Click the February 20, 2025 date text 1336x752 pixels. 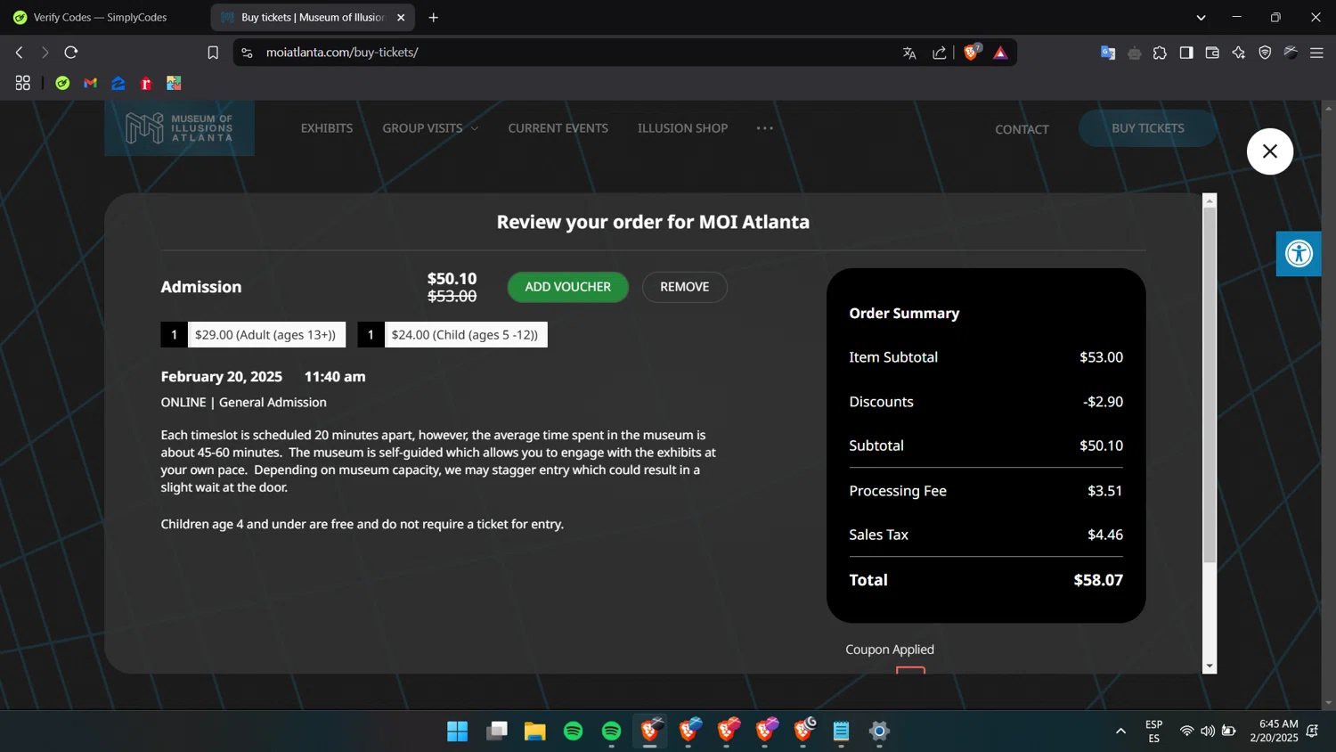[x=222, y=377]
